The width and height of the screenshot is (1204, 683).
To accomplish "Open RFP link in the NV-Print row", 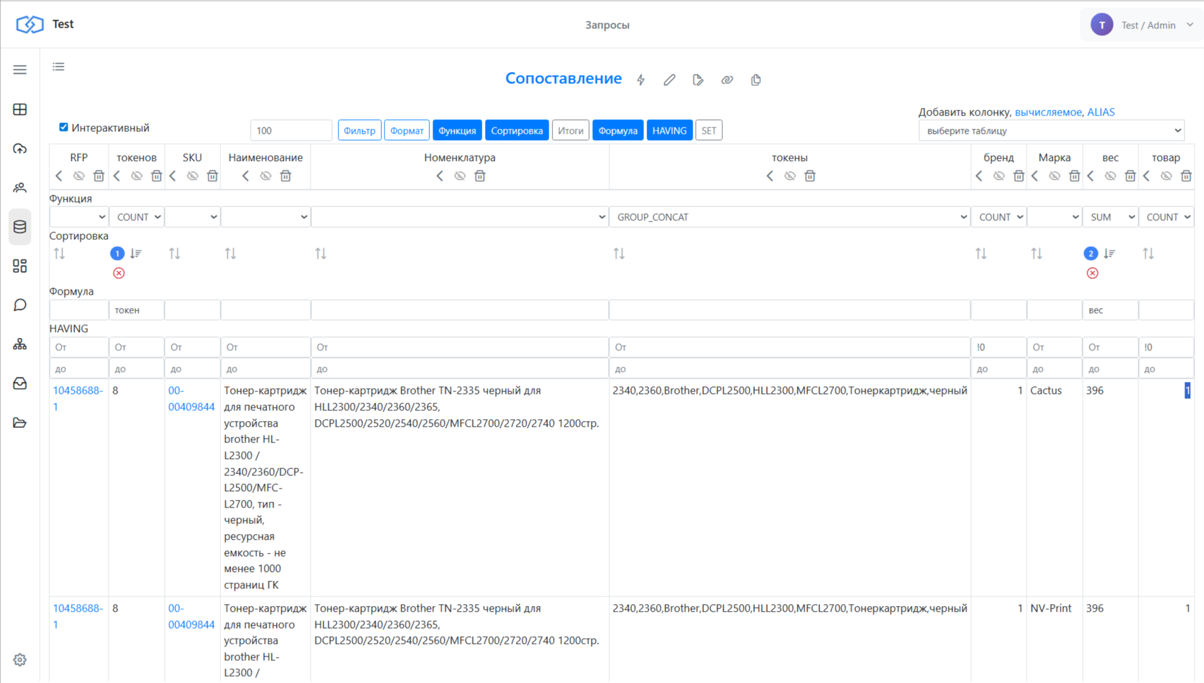I will 78,617.
